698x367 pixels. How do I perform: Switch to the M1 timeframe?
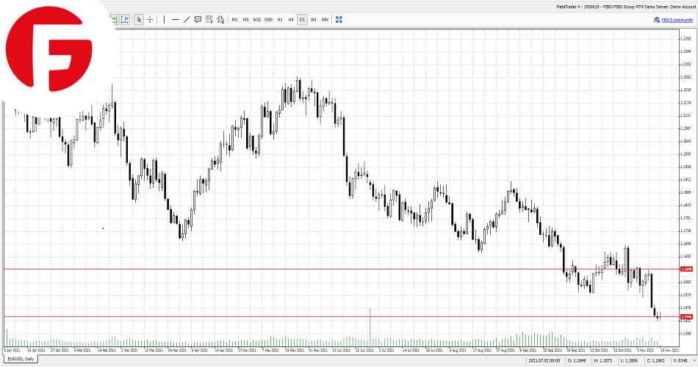coord(235,20)
